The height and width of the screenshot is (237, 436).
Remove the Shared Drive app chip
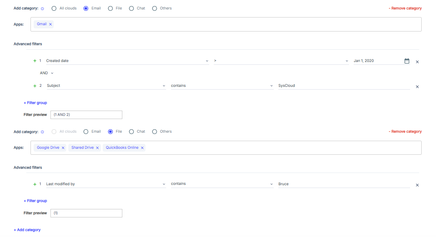pos(97,148)
